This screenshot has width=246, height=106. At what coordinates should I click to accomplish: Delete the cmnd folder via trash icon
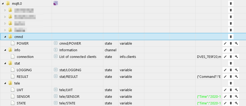[231, 37]
